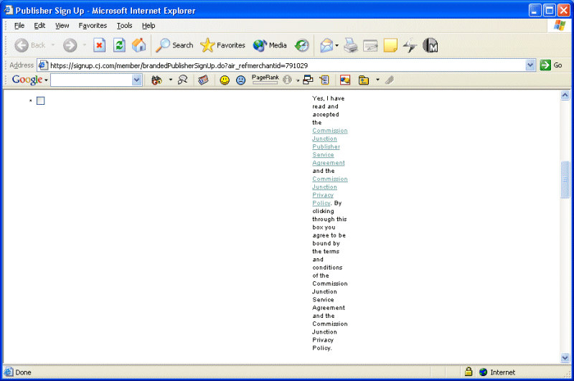Viewport: 574px width, 381px height.
Task: Stop page loading with the red X icon
Action: coord(99,45)
